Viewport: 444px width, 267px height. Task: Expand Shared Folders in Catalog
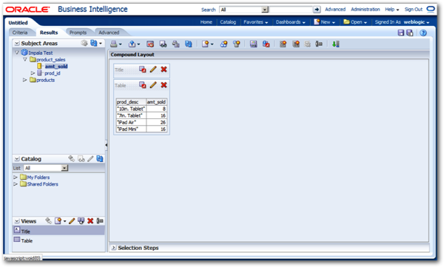pyautogui.click(x=16, y=184)
